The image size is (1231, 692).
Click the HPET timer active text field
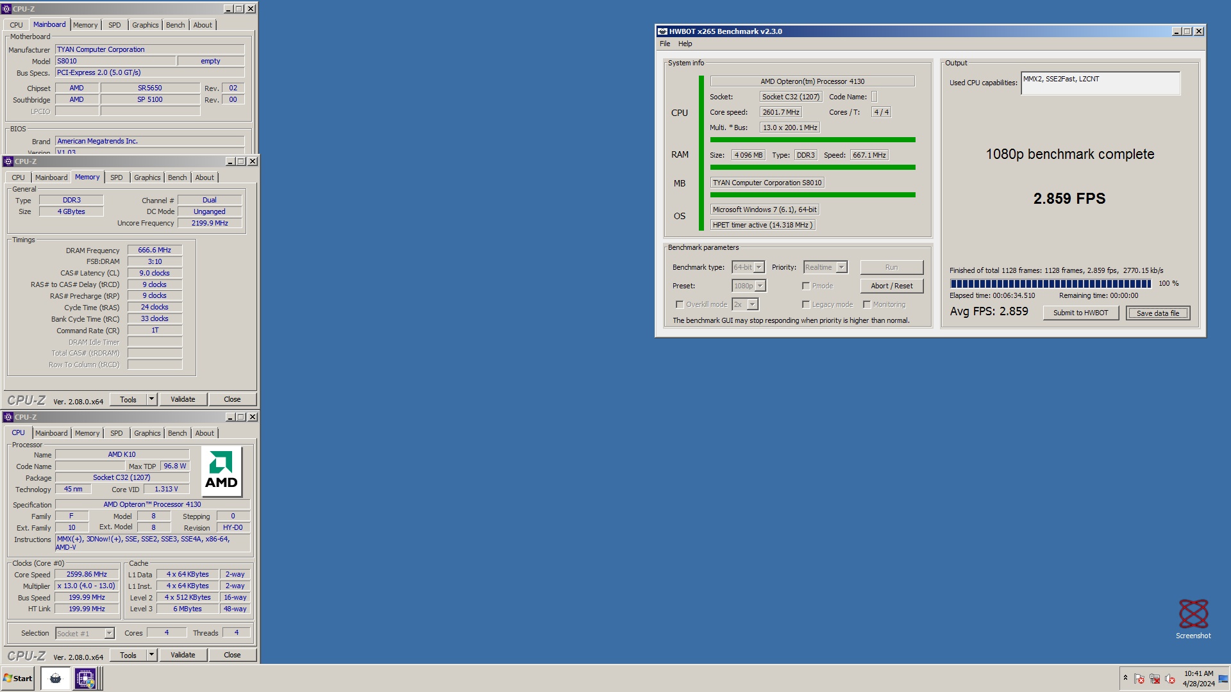click(763, 225)
